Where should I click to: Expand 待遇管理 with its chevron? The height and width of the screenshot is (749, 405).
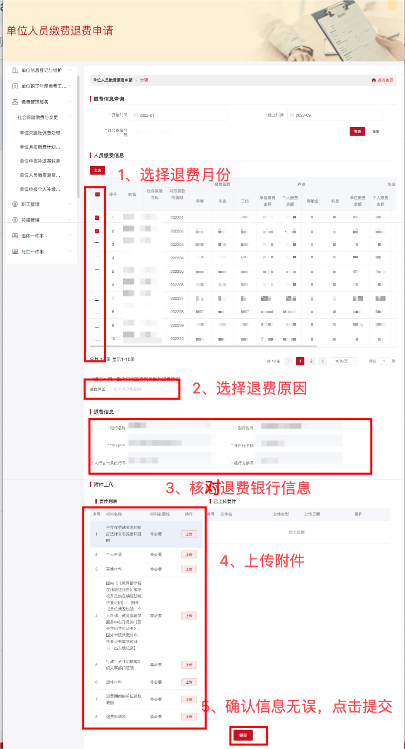click(70, 220)
